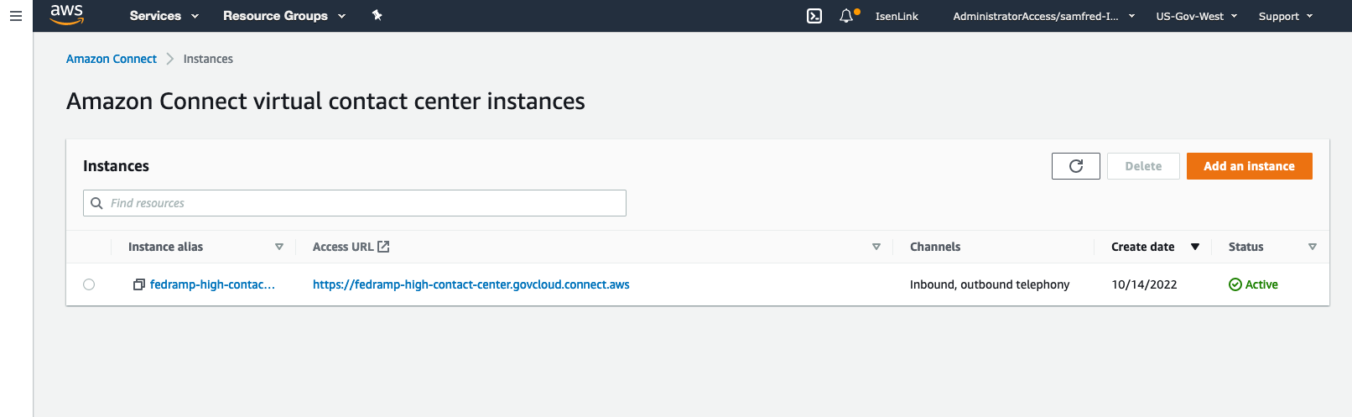Click the disabled Delete button
This screenshot has height=417, width=1352.
[1143, 166]
